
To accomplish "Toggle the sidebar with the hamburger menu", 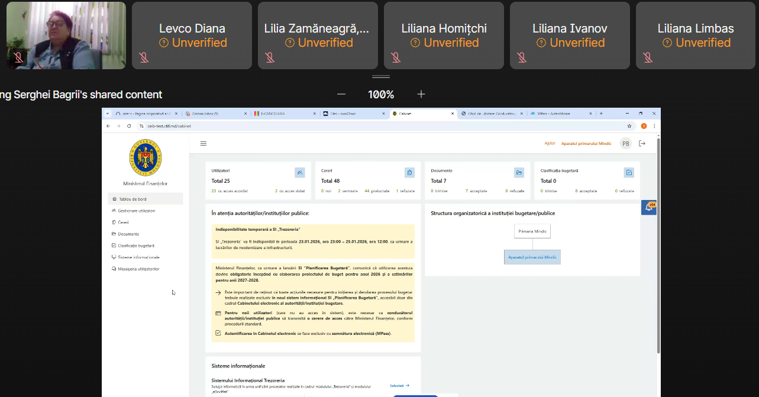I will pos(204,143).
